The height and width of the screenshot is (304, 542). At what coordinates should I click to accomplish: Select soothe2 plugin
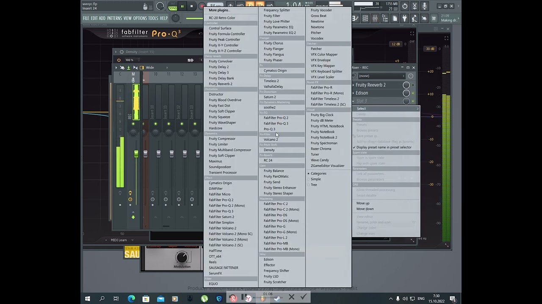269,107
